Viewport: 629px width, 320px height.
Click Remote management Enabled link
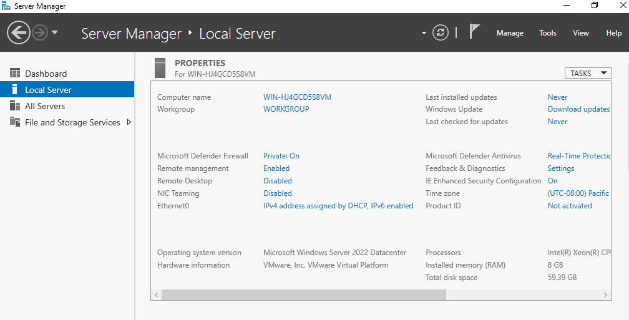pyautogui.click(x=276, y=168)
